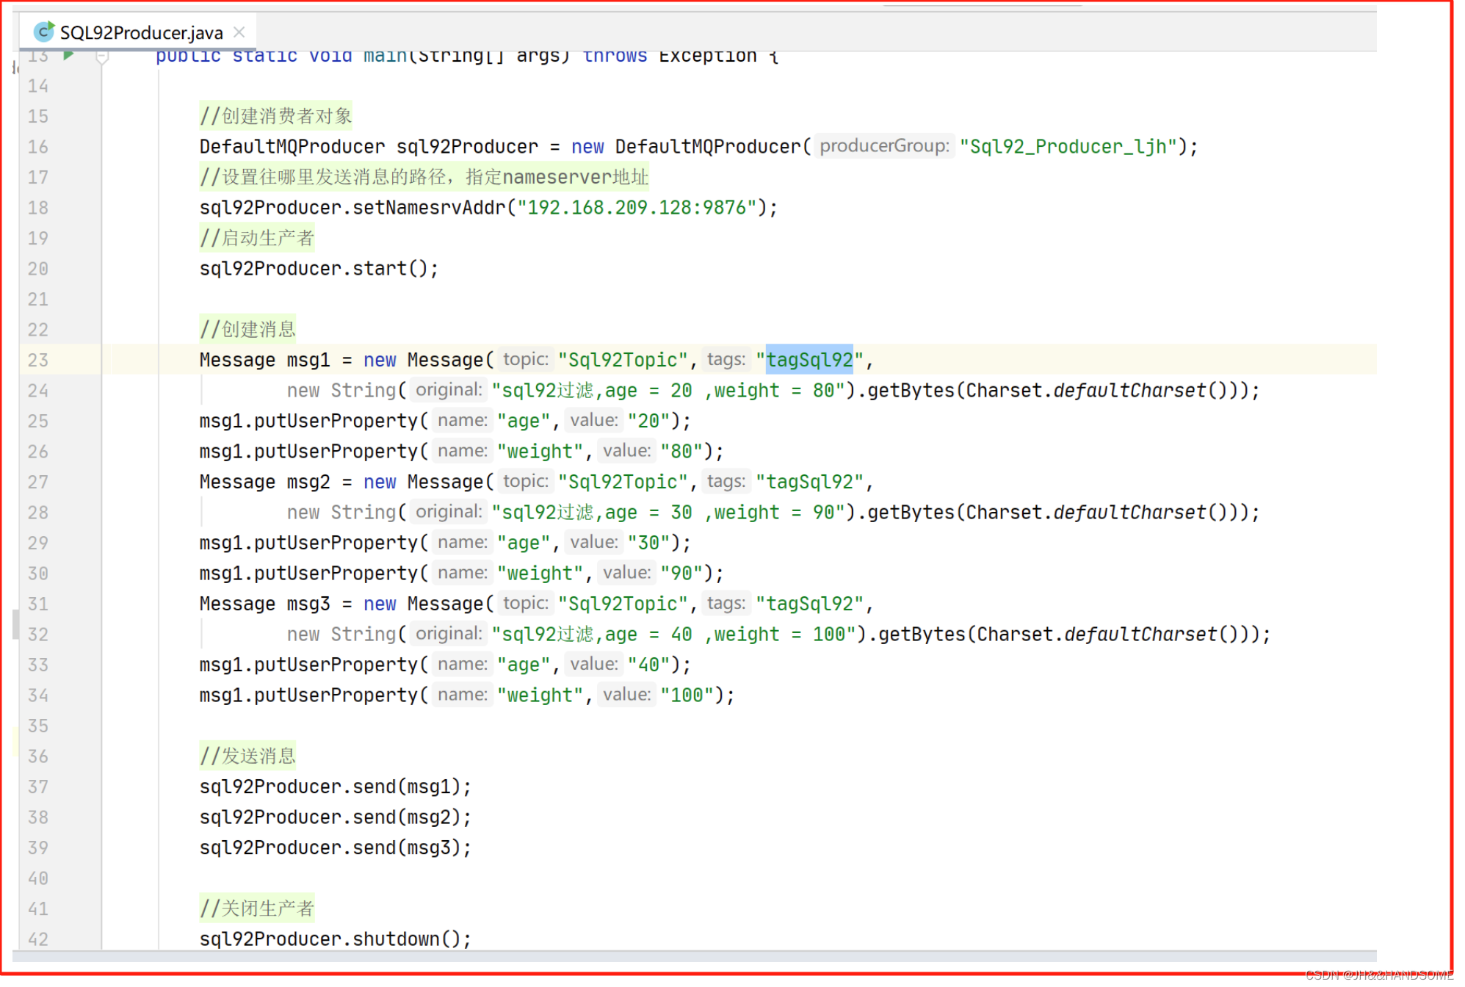Image resolution: width=1465 pixels, height=987 pixels.
Task: Close the SQL92Producer.java tab
Action: click(239, 32)
